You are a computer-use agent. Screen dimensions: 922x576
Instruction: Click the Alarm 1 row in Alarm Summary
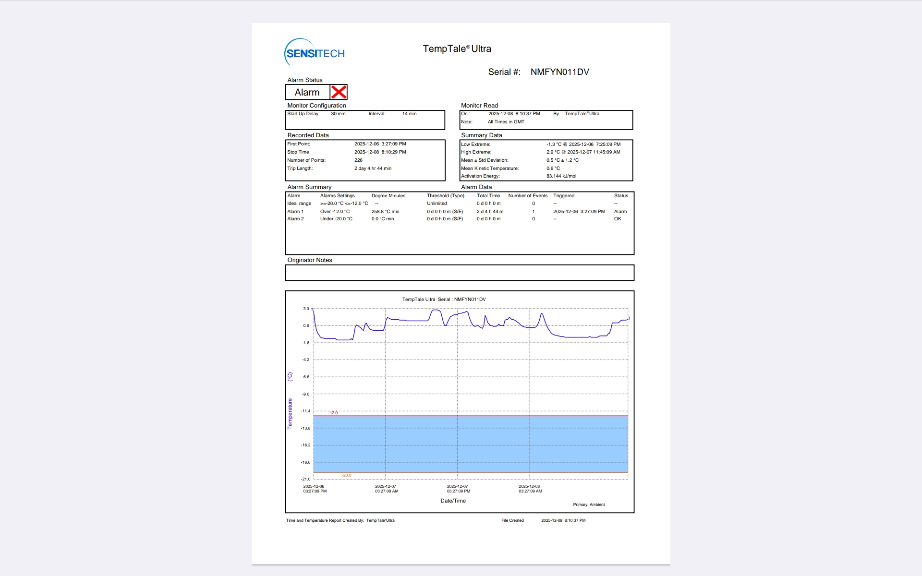(x=295, y=211)
